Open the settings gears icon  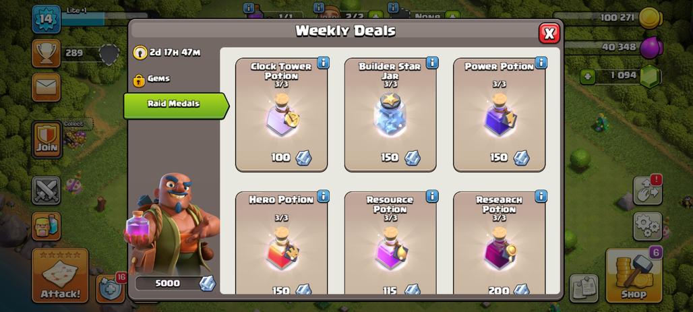[x=647, y=226]
